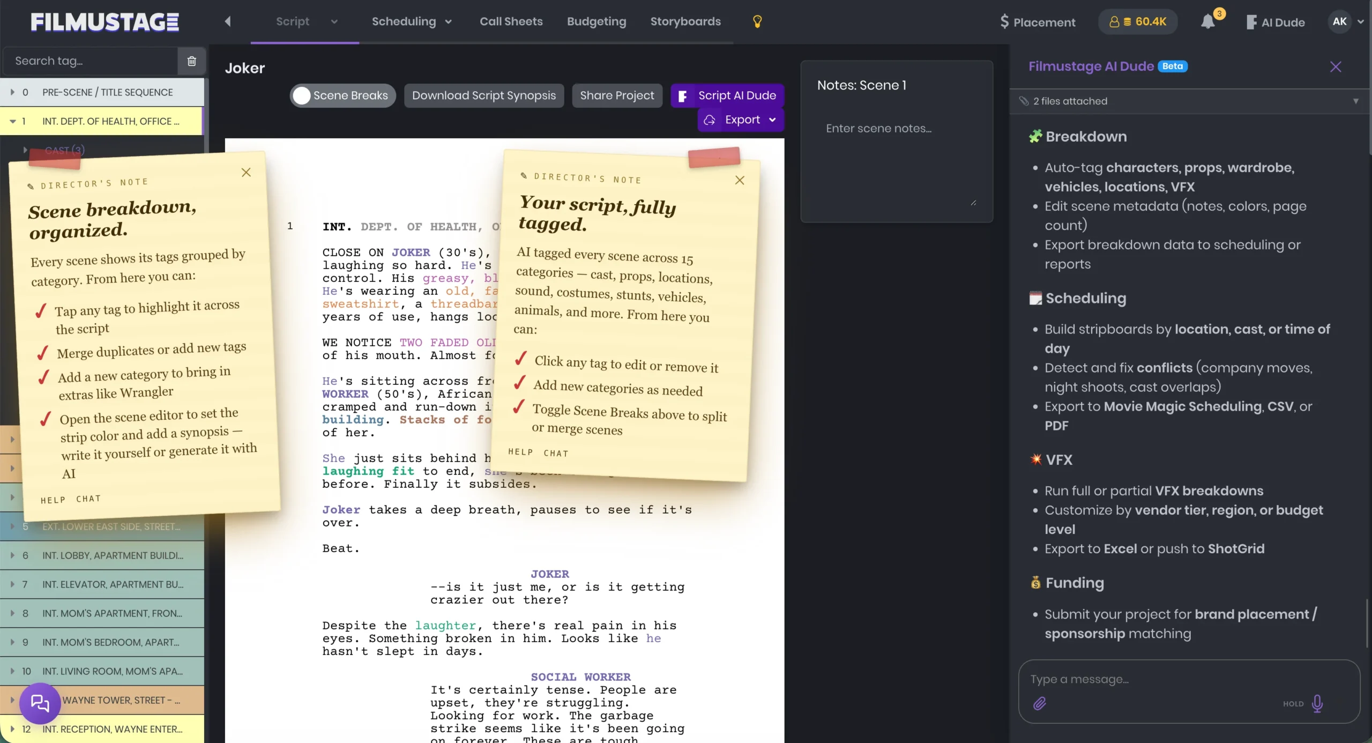Open the Call Sheets tab
The image size is (1372, 743).
511,21
